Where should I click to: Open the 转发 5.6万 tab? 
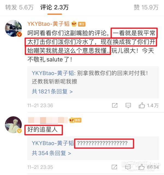click(19, 7)
